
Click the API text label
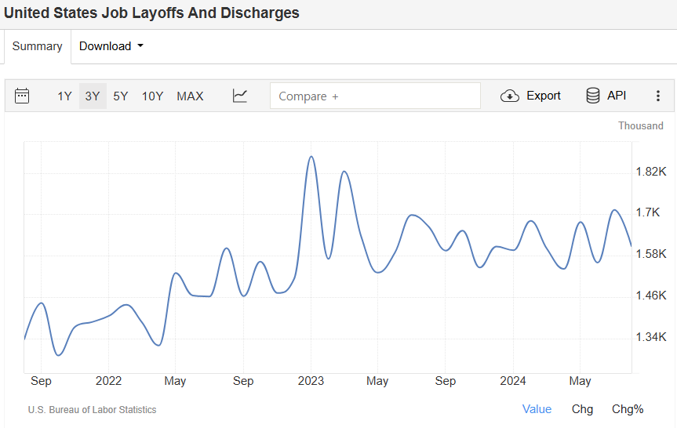617,96
